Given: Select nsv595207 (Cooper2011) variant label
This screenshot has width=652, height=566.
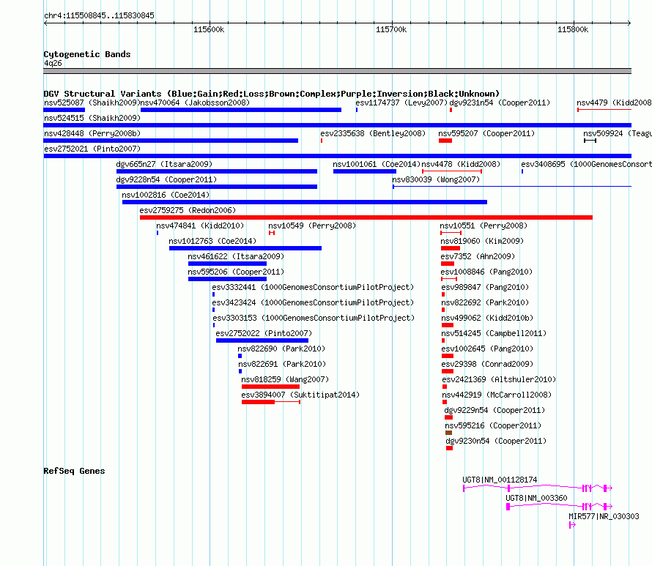Looking at the screenshot, I should 486,133.
